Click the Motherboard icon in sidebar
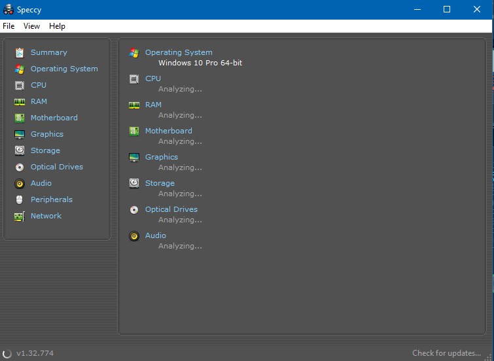This screenshot has height=361, width=494. 20,118
